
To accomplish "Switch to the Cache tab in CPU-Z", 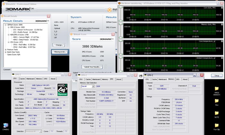I will (22, 78).
